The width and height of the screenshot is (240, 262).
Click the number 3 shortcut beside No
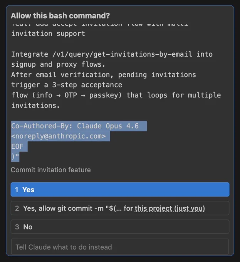click(x=17, y=227)
